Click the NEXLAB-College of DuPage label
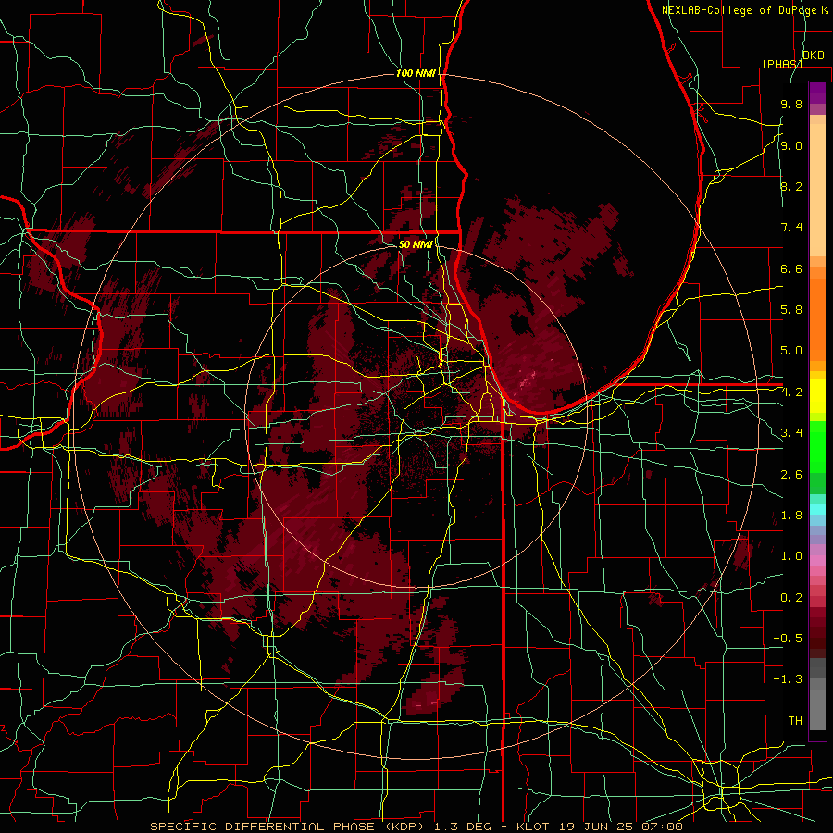The width and height of the screenshot is (833, 833). pyautogui.click(x=739, y=10)
